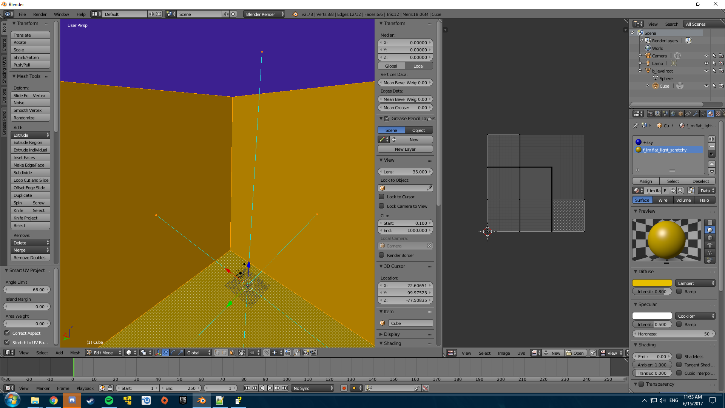Screen dimensions: 725x408
Task: Expand the Camera entry in the Outliner
Action: point(640,56)
